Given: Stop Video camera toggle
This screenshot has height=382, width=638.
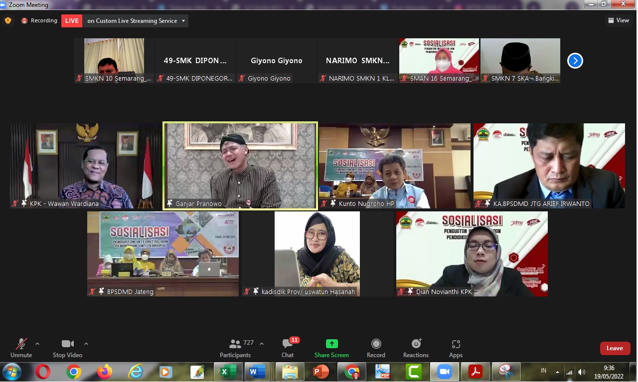Looking at the screenshot, I should click(x=67, y=348).
